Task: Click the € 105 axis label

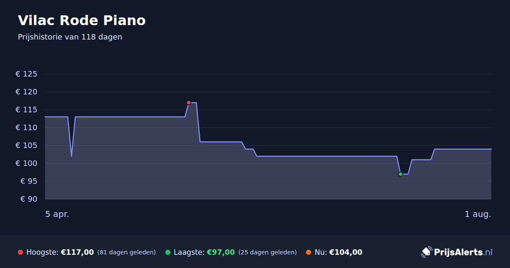Action: point(26,145)
